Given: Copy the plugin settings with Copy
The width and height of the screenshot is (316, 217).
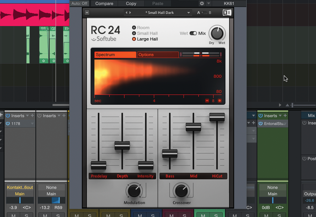Looking at the screenshot, I should pos(131,3).
